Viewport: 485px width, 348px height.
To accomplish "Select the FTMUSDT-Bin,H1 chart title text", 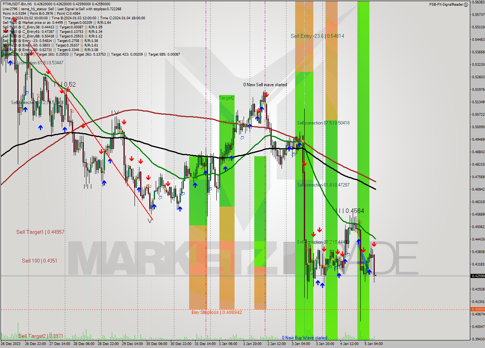I will [x=17, y=5].
